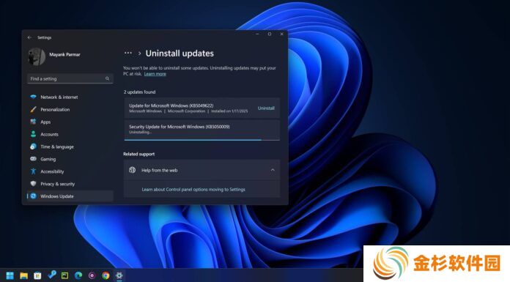The width and height of the screenshot is (510, 282).
Task: Click the Find a setting search box
Action: [70, 78]
